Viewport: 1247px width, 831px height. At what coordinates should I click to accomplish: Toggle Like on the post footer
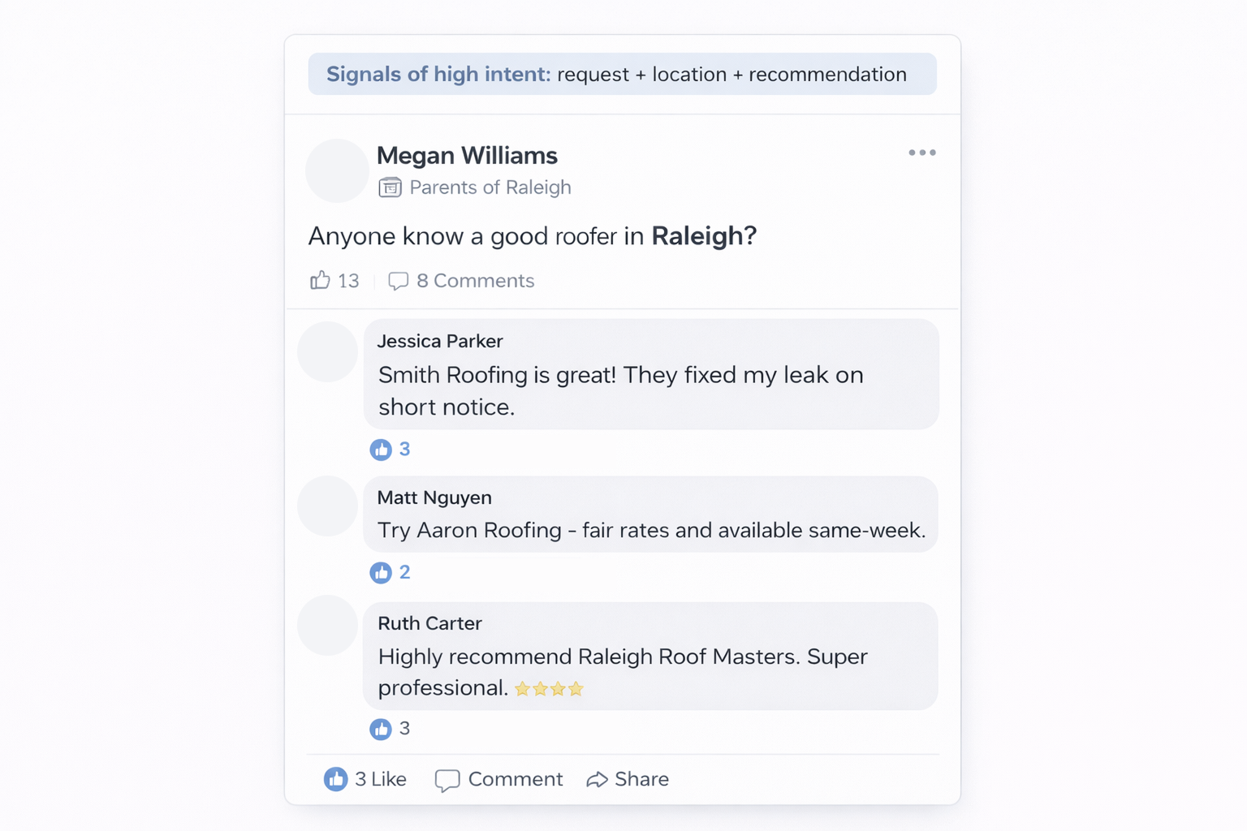coord(365,778)
